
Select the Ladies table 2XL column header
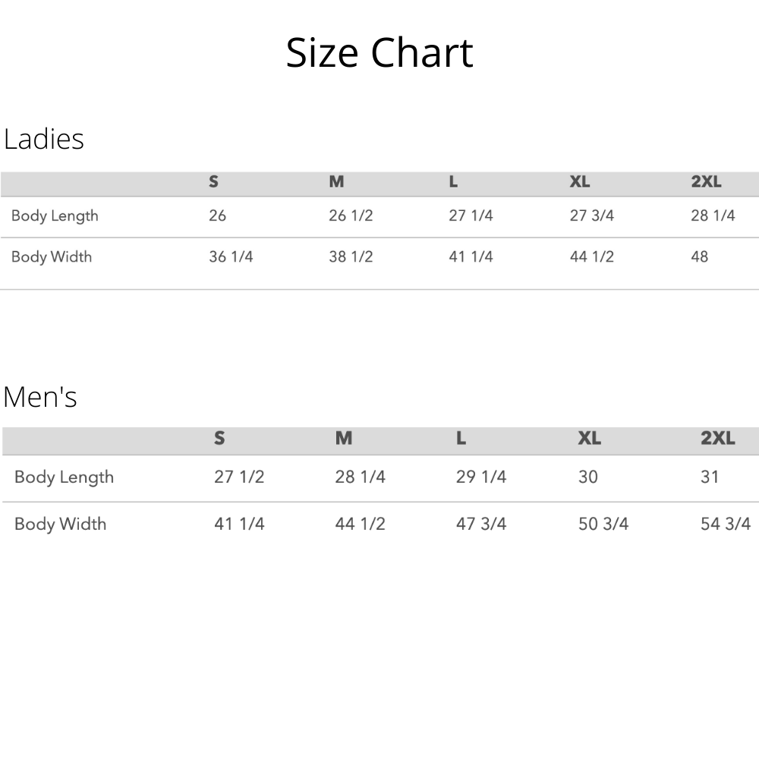pos(706,182)
